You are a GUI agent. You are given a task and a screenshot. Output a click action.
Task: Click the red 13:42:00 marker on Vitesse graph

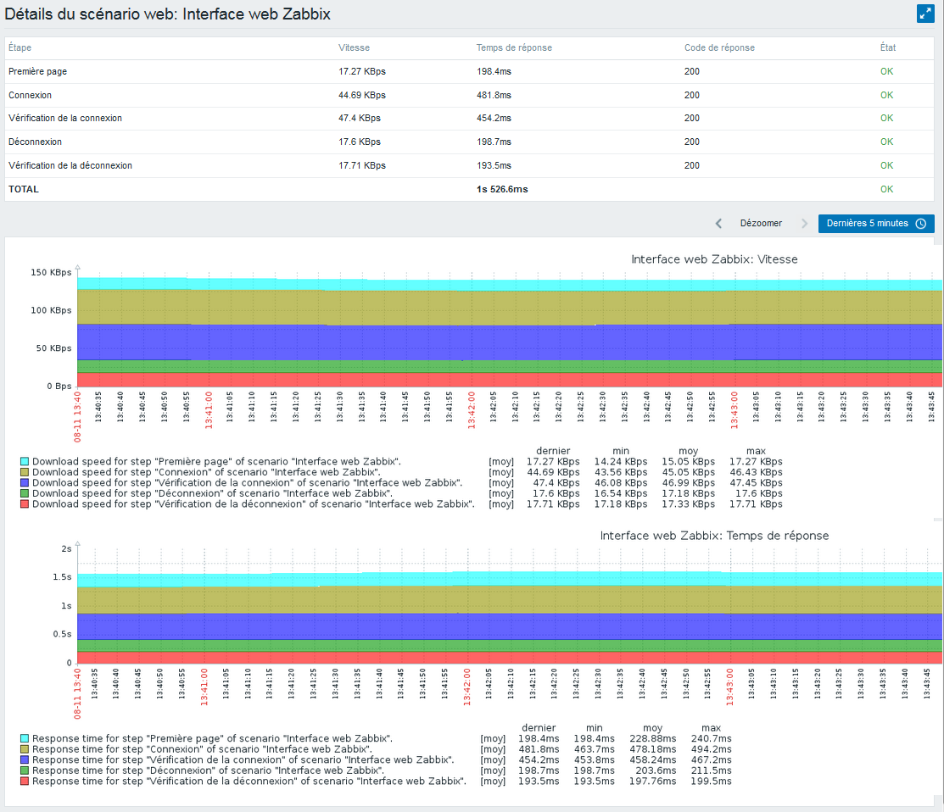(472, 409)
